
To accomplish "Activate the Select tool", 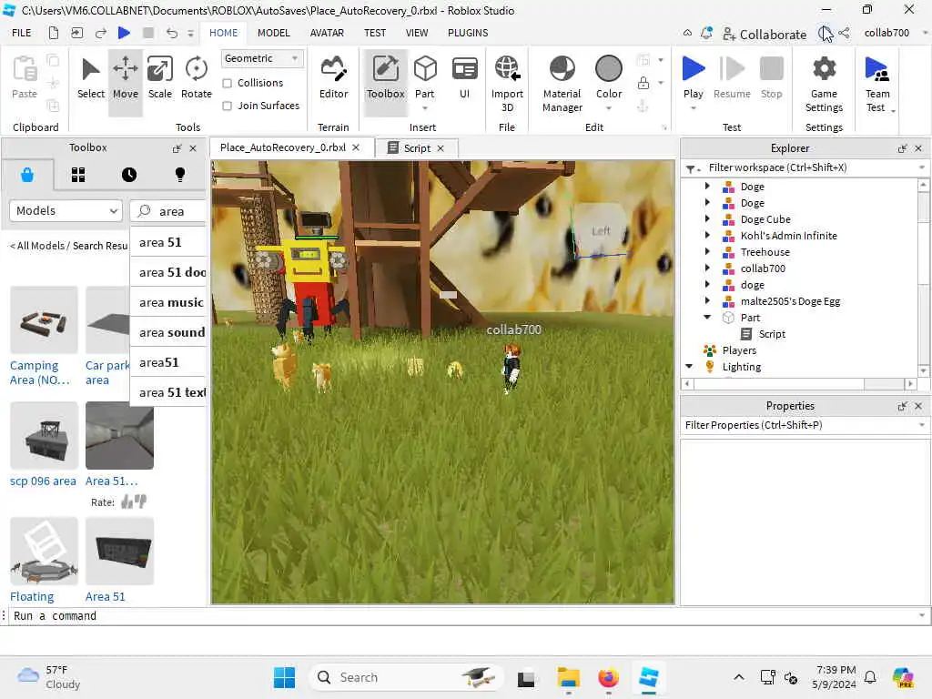I will (90, 78).
